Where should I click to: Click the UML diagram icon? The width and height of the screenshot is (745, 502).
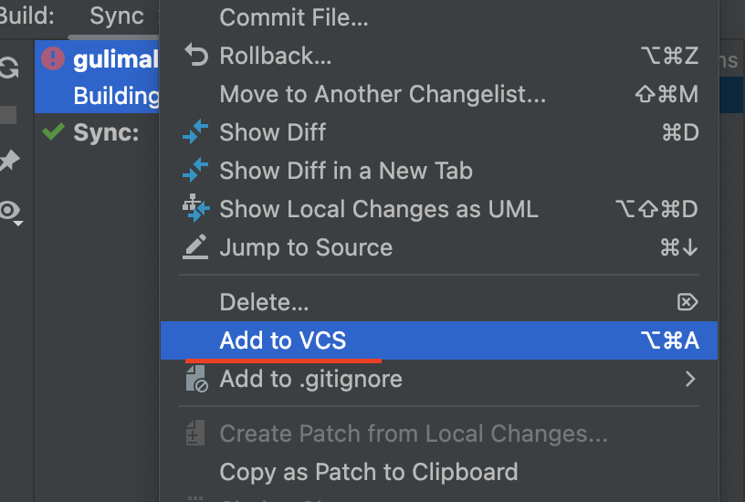195,209
